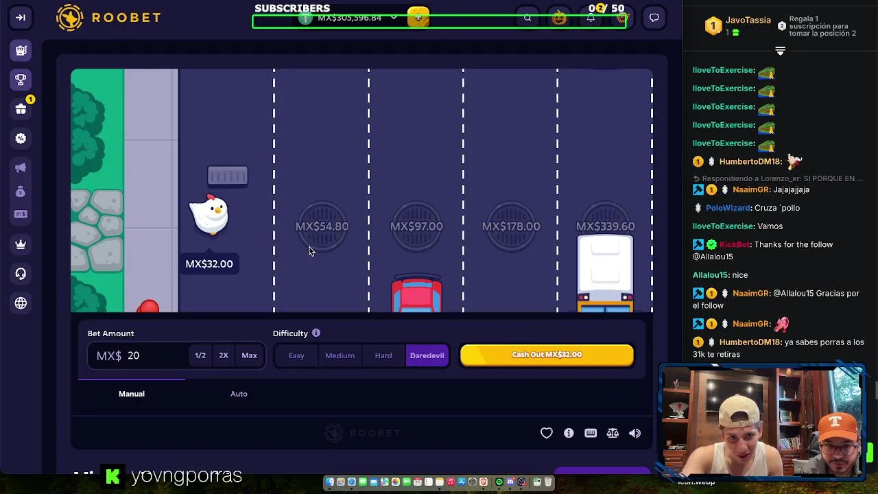This screenshot has height=494, width=878.
Task: Click Cash Out MX$32.00 button
Action: point(547,355)
